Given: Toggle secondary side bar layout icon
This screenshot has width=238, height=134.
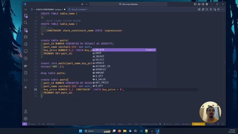Looking at the screenshot, I should pyautogui.click(x=203, y=4).
